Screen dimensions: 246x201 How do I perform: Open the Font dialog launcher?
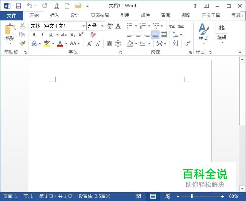tap(121, 52)
